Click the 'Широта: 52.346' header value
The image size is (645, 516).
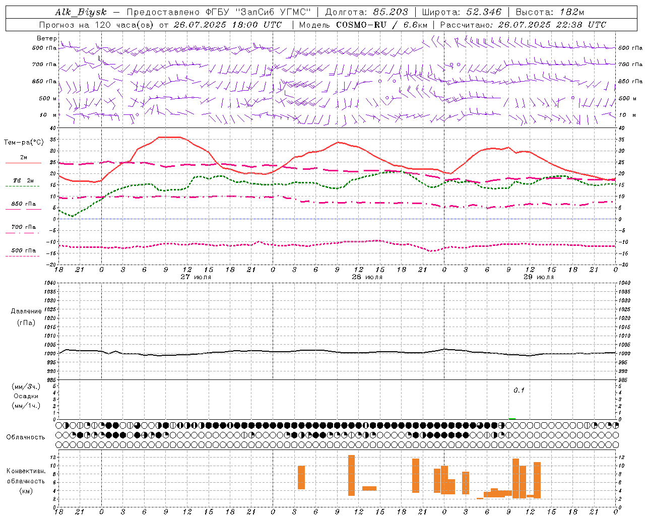(462, 12)
